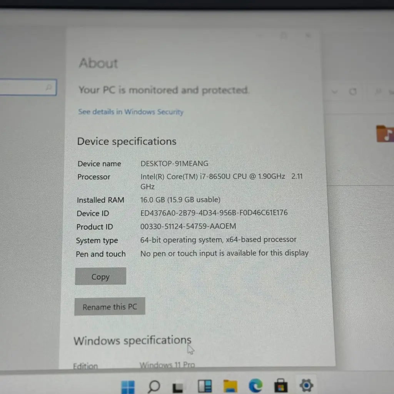Expand the address history chevron in File Explorer
Image resolution: width=394 pixels, height=394 pixels.
pos(334,92)
